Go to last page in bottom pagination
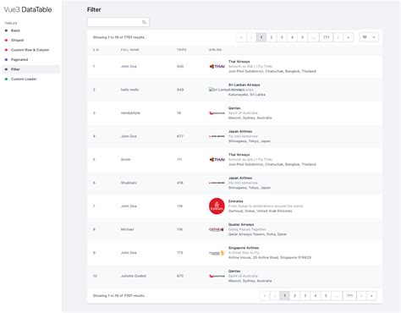This screenshot has width=401, height=313. coord(371,295)
